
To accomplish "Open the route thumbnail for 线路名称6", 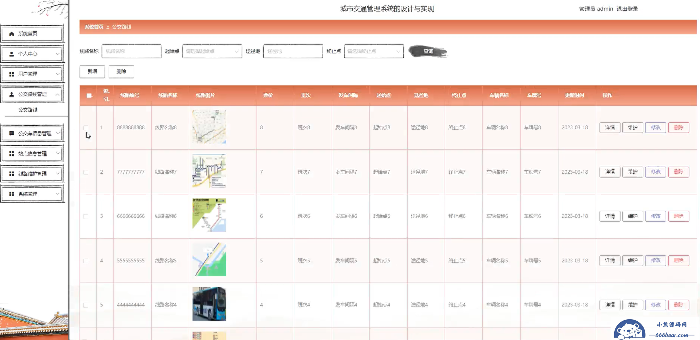I will (x=209, y=215).
